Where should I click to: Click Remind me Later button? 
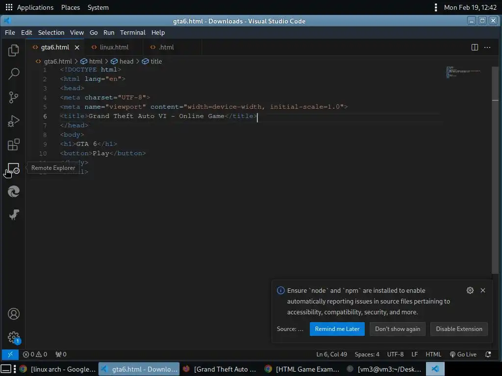click(337, 329)
